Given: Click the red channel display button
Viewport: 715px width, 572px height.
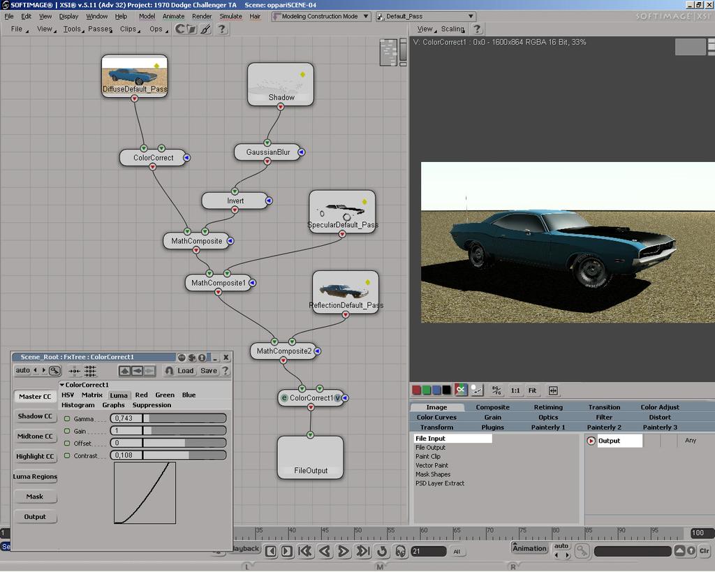Looking at the screenshot, I should pos(416,390).
